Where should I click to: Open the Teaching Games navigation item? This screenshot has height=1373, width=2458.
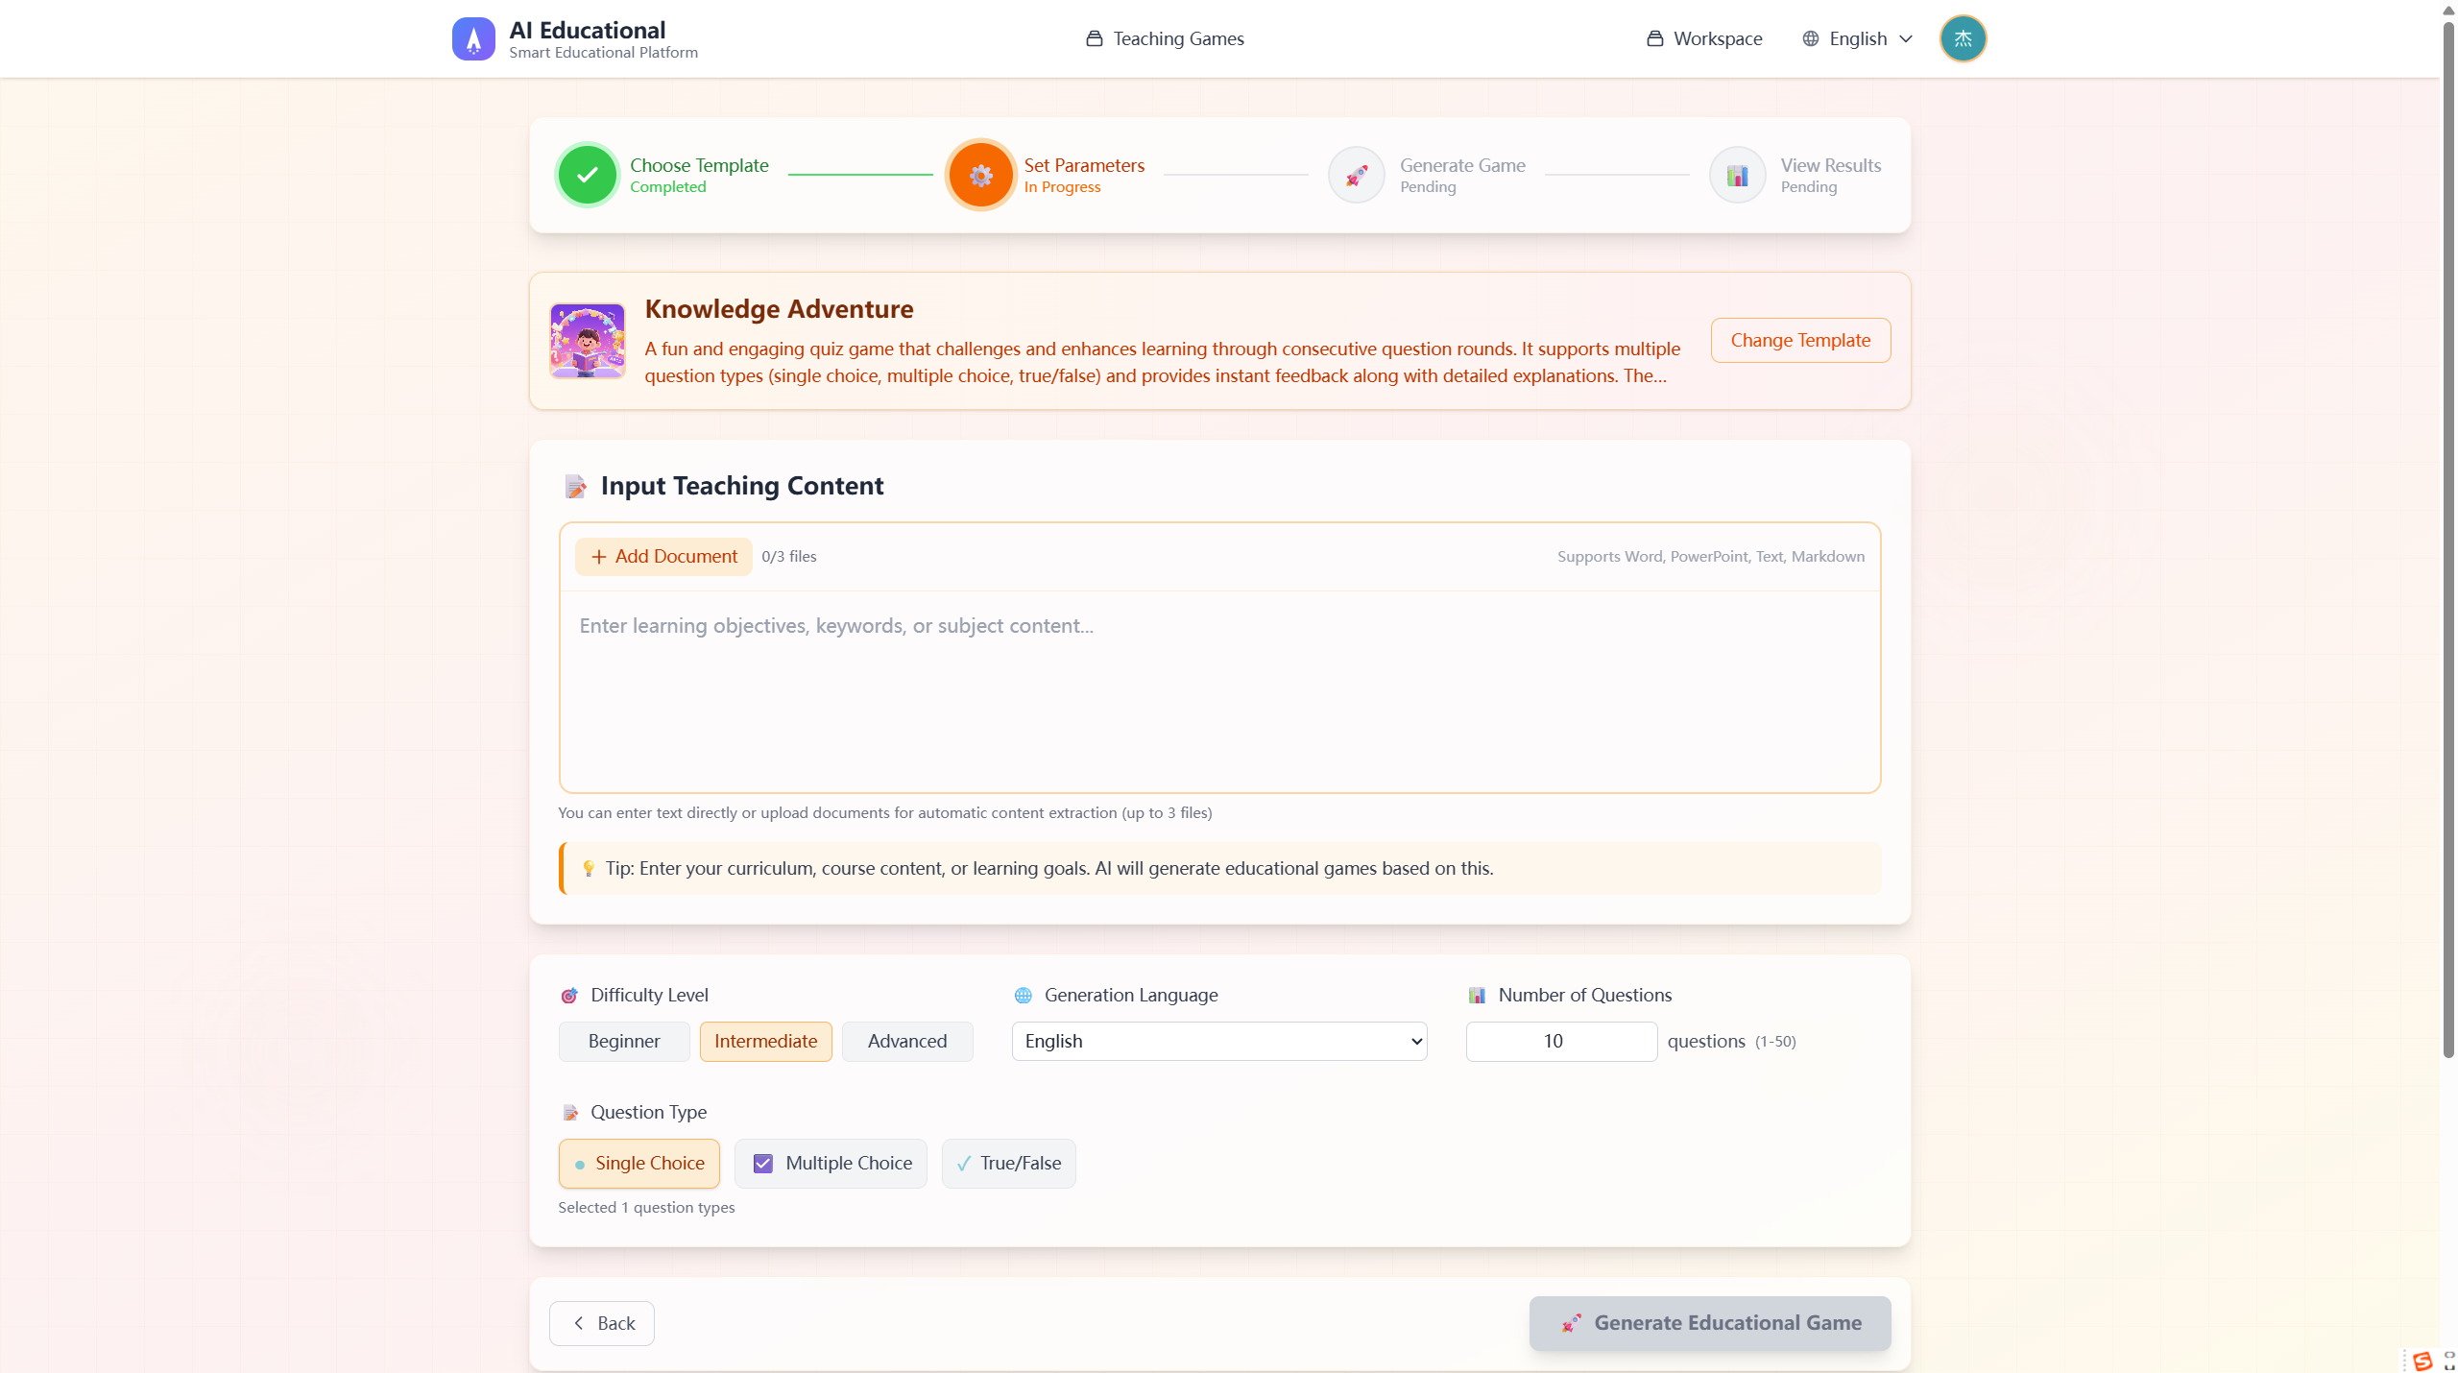1164,38
